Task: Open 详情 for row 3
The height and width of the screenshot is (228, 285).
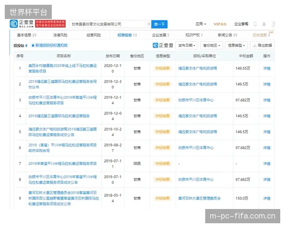Action: (x=266, y=100)
